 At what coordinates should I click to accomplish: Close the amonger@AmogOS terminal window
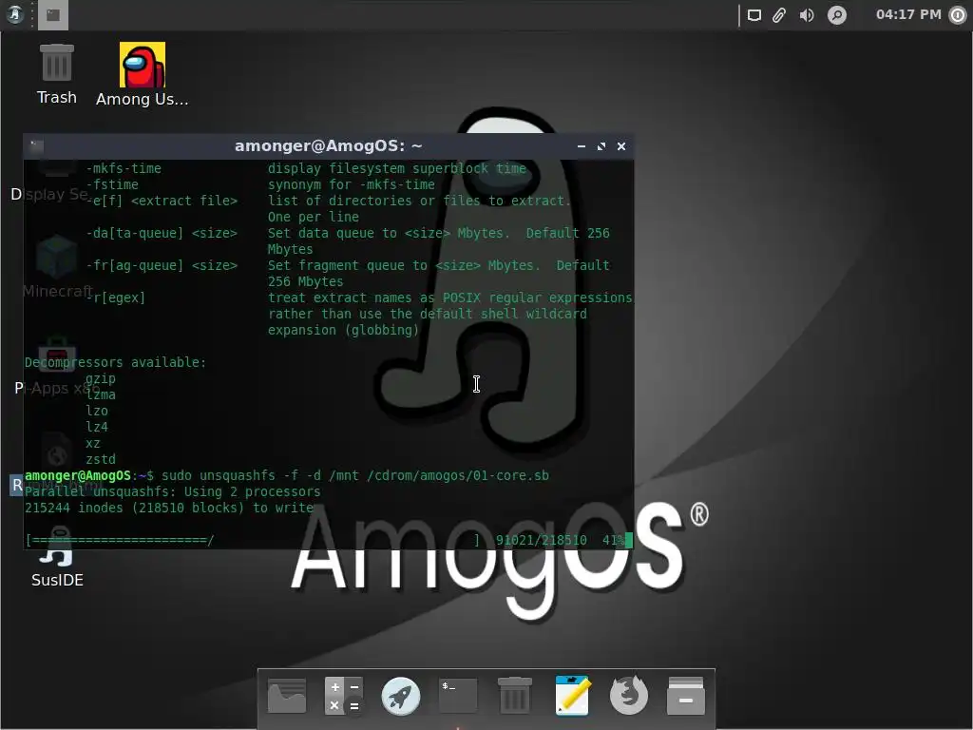pos(621,146)
